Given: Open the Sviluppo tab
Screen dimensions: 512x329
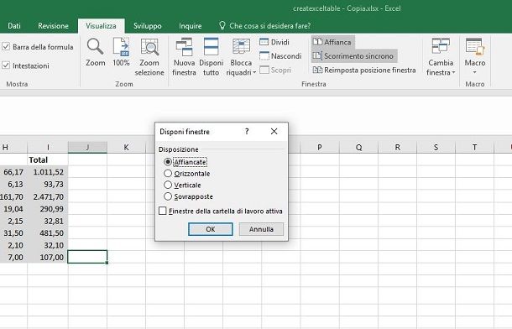Looking at the screenshot, I should pos(147,26).
